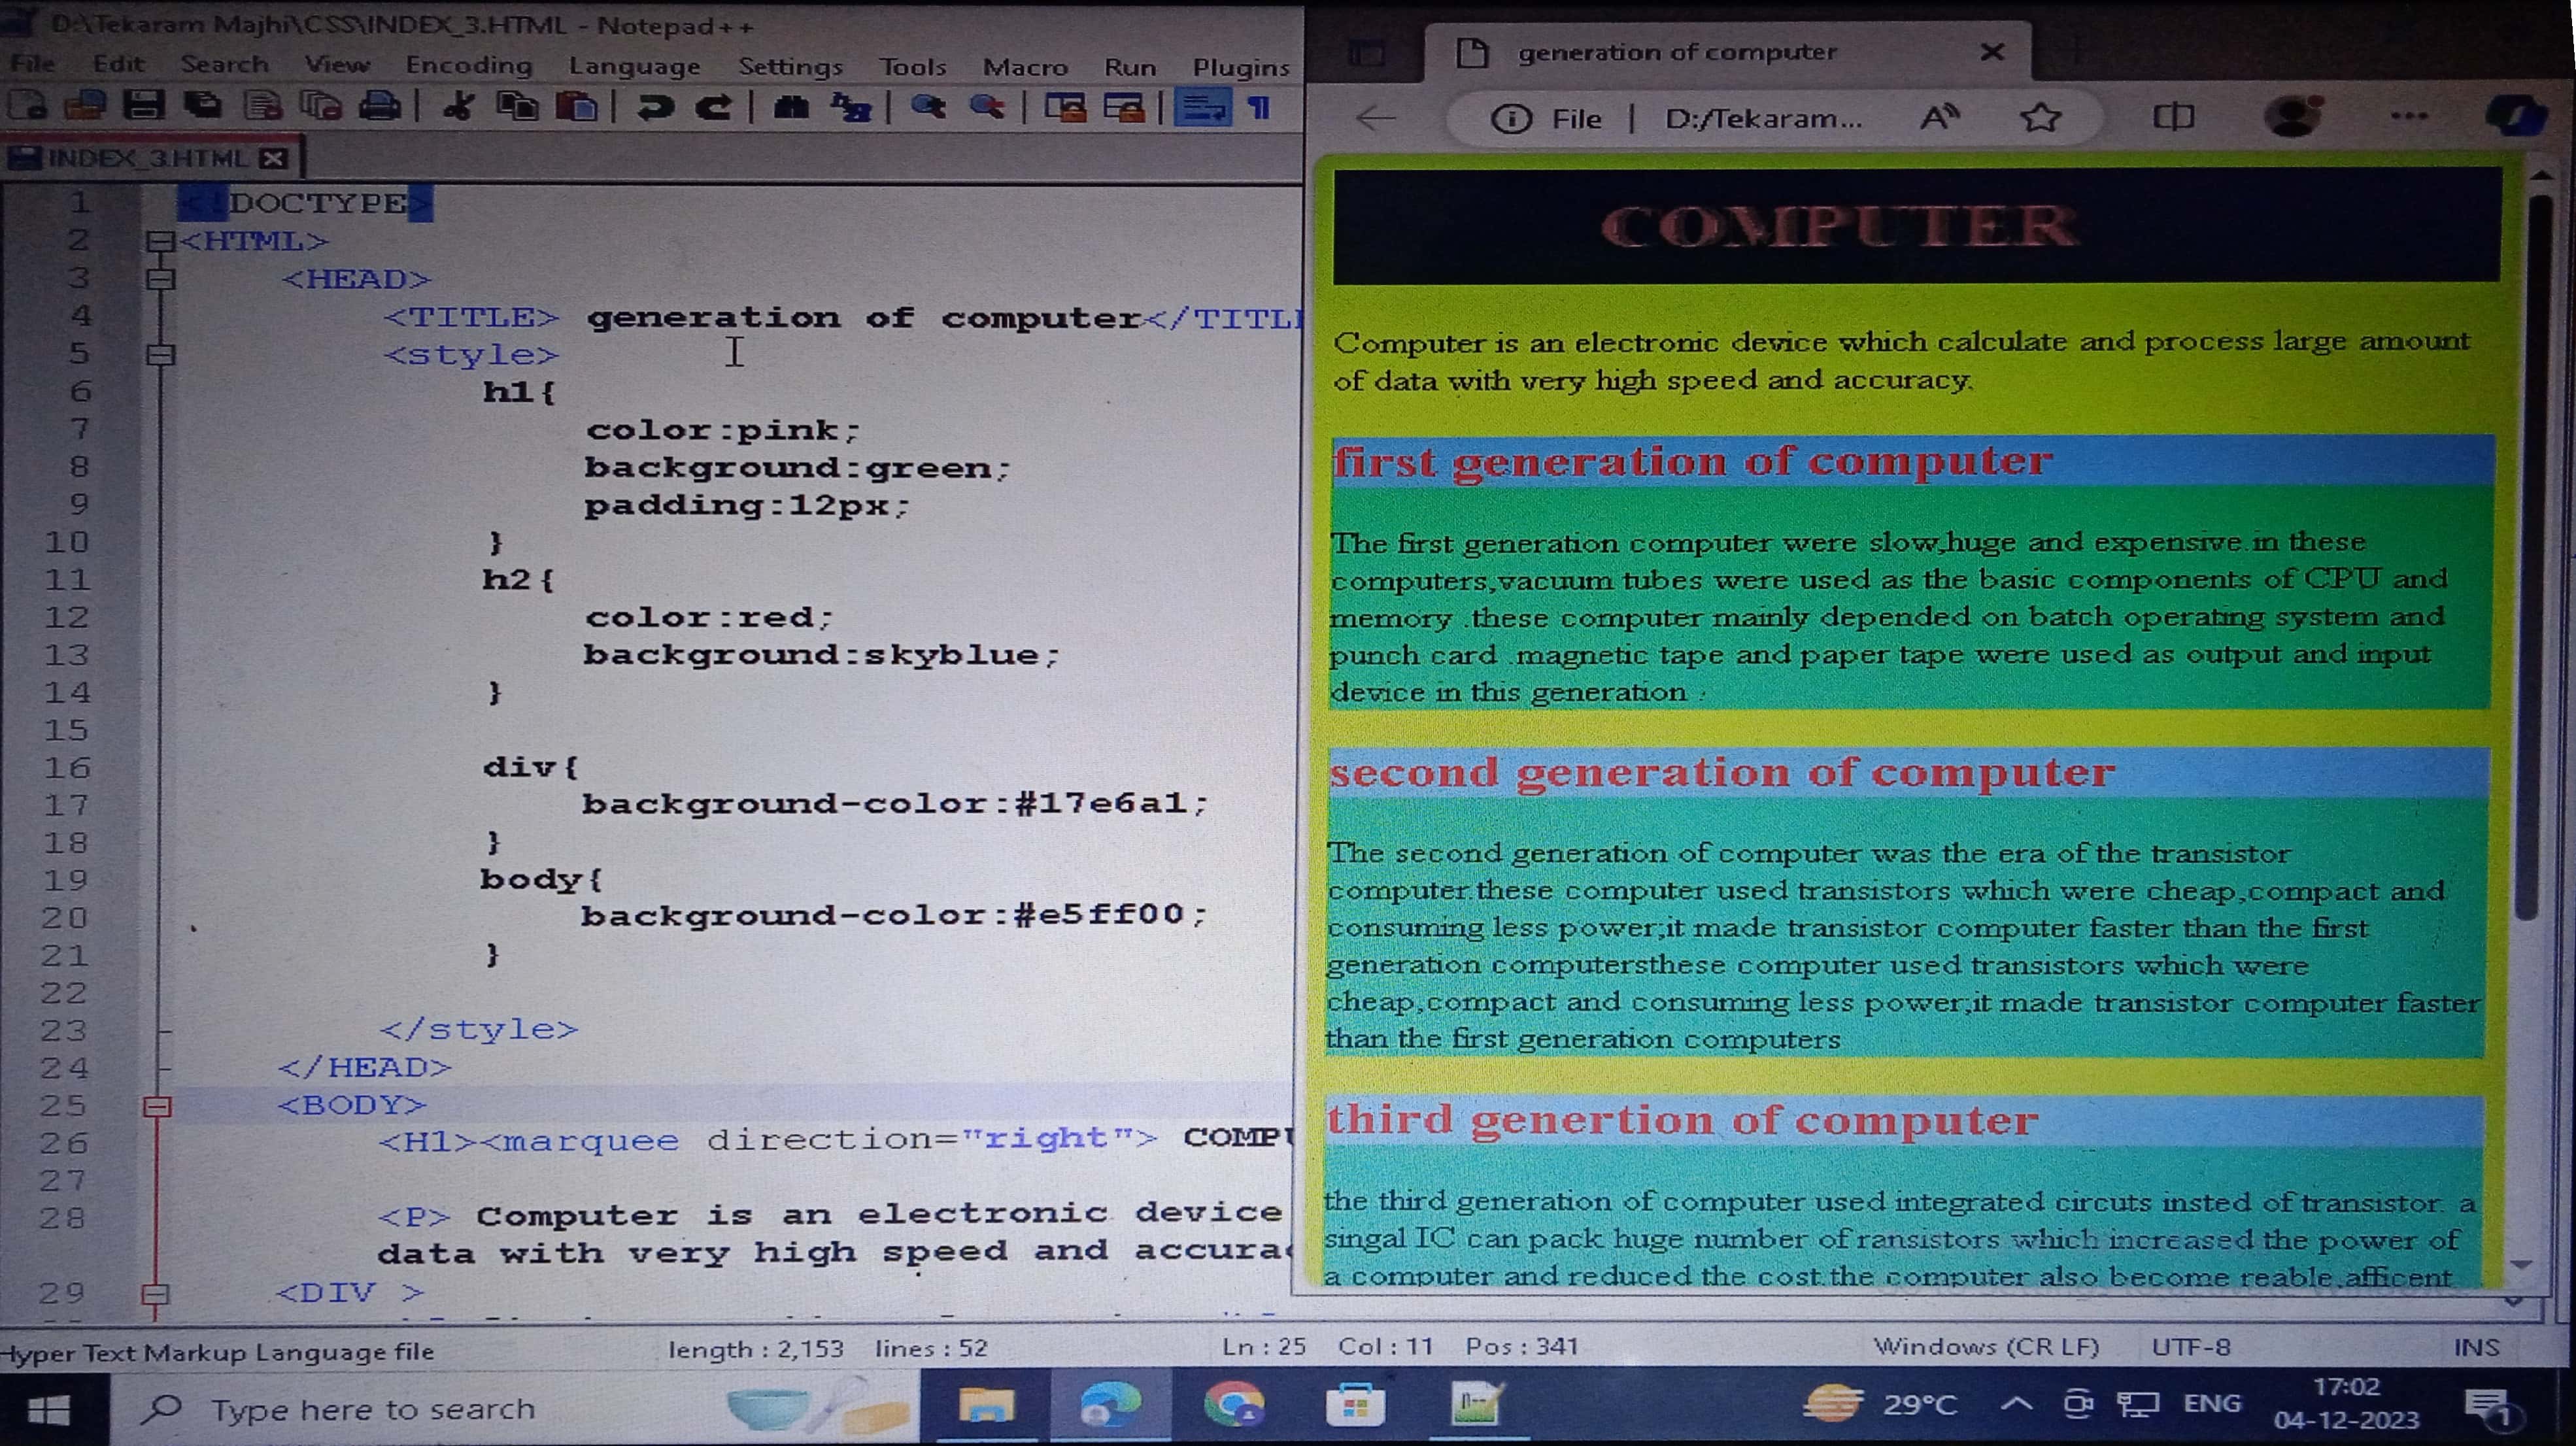This screenshot has height=1446, width=2576.
Task: Click the Save file icon in toolbar
Action: point(143,106)
